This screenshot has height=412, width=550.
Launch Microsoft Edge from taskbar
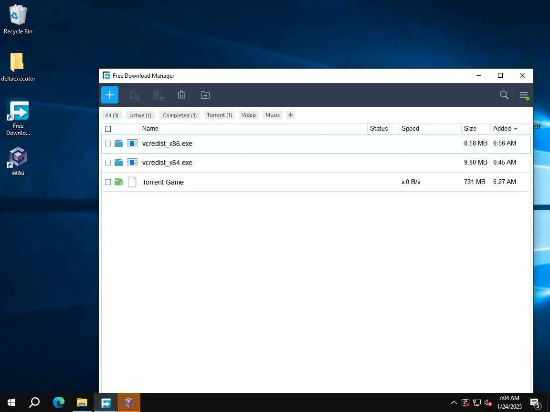(59, 402)
